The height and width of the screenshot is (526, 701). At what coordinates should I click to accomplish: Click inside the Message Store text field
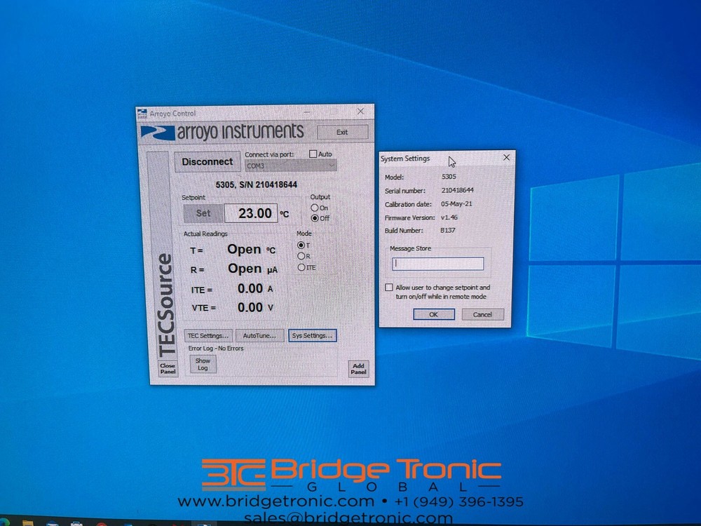point(437,263)
